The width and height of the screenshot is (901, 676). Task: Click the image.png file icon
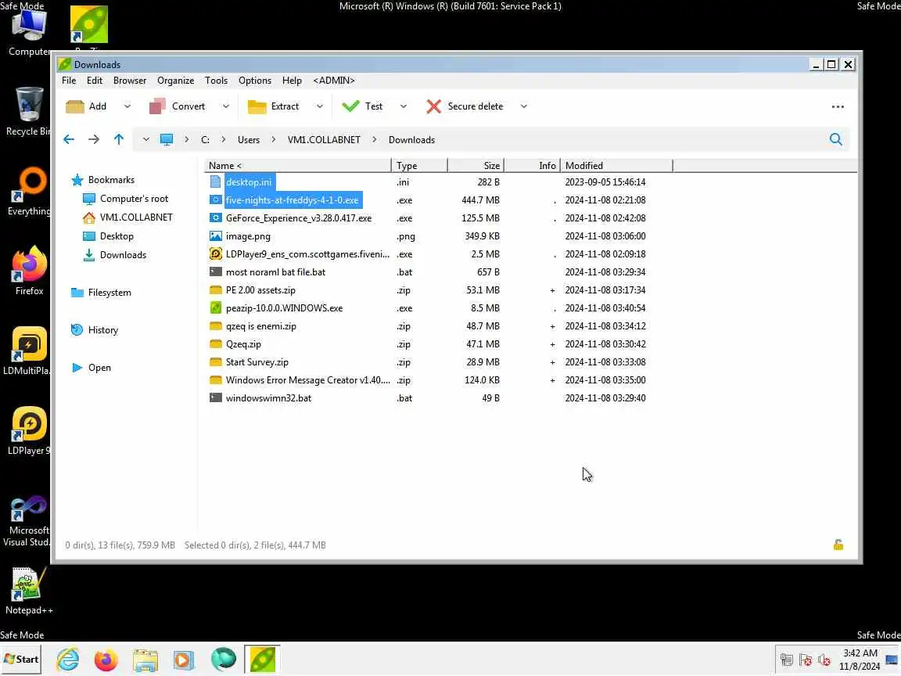216,236
